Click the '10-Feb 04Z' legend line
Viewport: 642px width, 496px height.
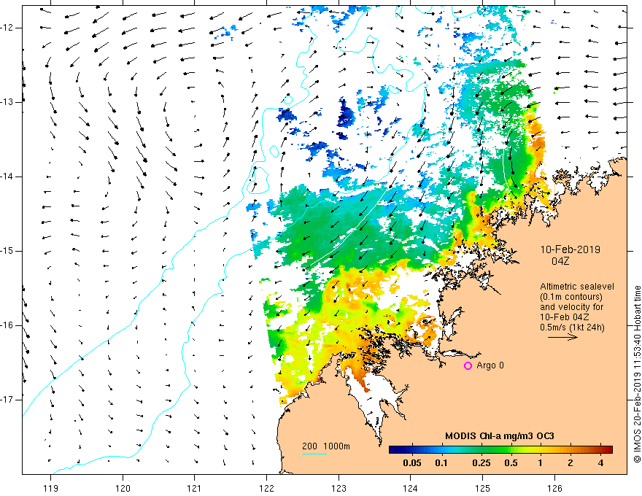coord(566,317)
